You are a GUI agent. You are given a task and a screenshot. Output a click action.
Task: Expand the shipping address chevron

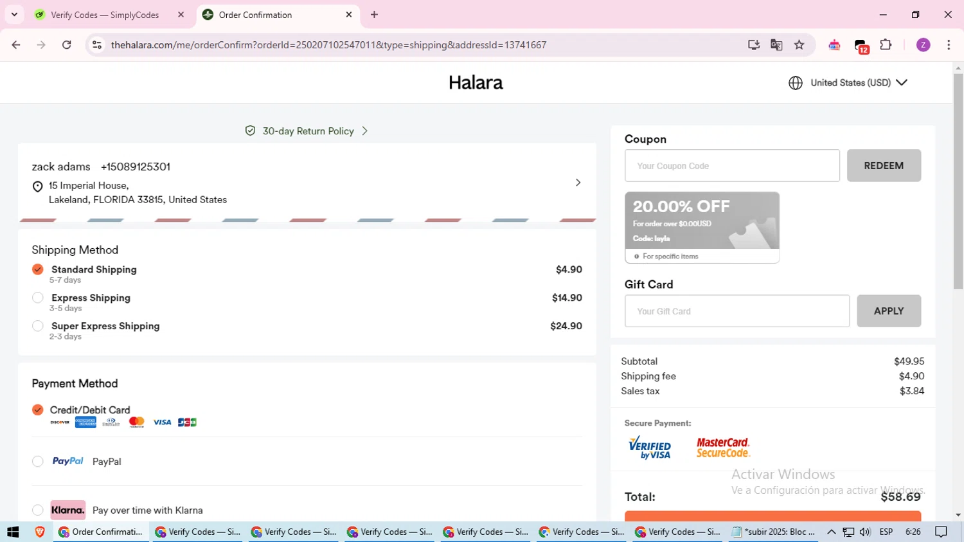pyautogui.click(x=578, y=183)
